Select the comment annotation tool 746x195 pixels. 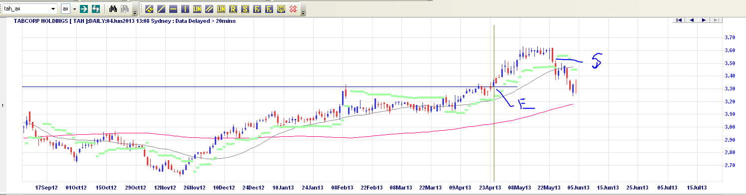[x=281, y=9]
